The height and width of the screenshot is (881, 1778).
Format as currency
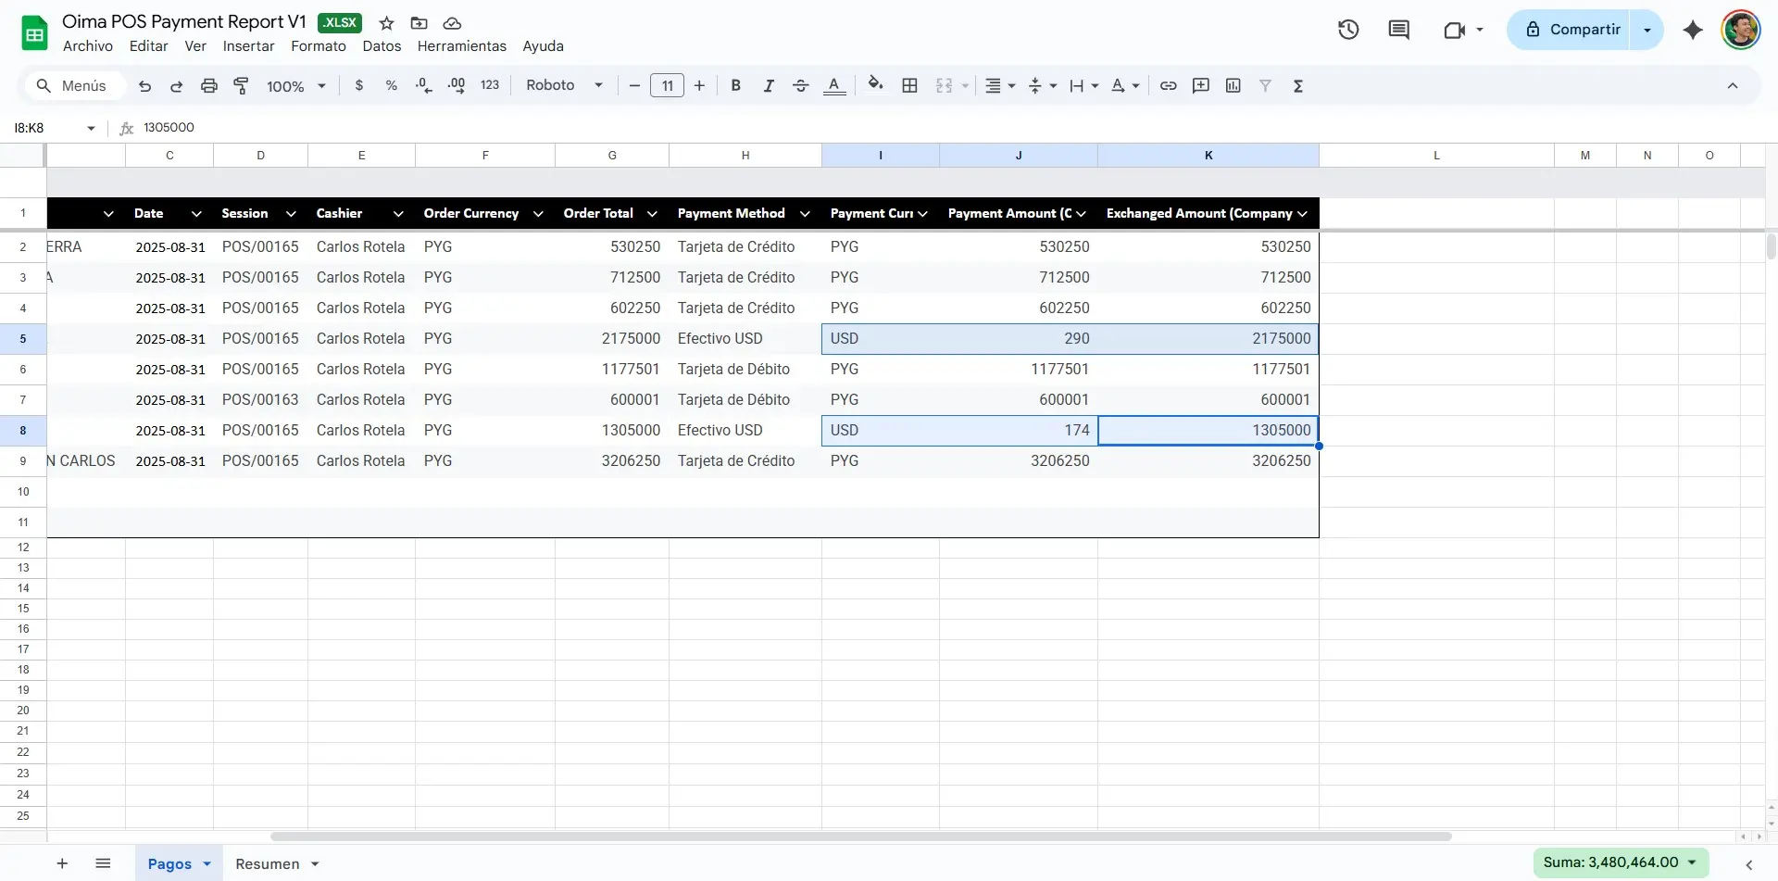[359, 85]
